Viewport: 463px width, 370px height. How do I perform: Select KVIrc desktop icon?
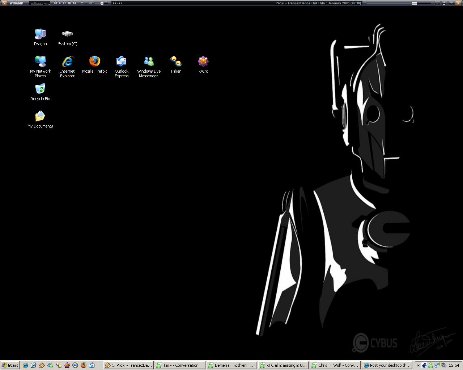coord(203,64)
